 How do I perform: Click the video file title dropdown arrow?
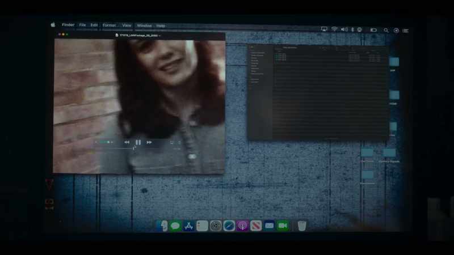pyautogui.click(x=159, y=36)
